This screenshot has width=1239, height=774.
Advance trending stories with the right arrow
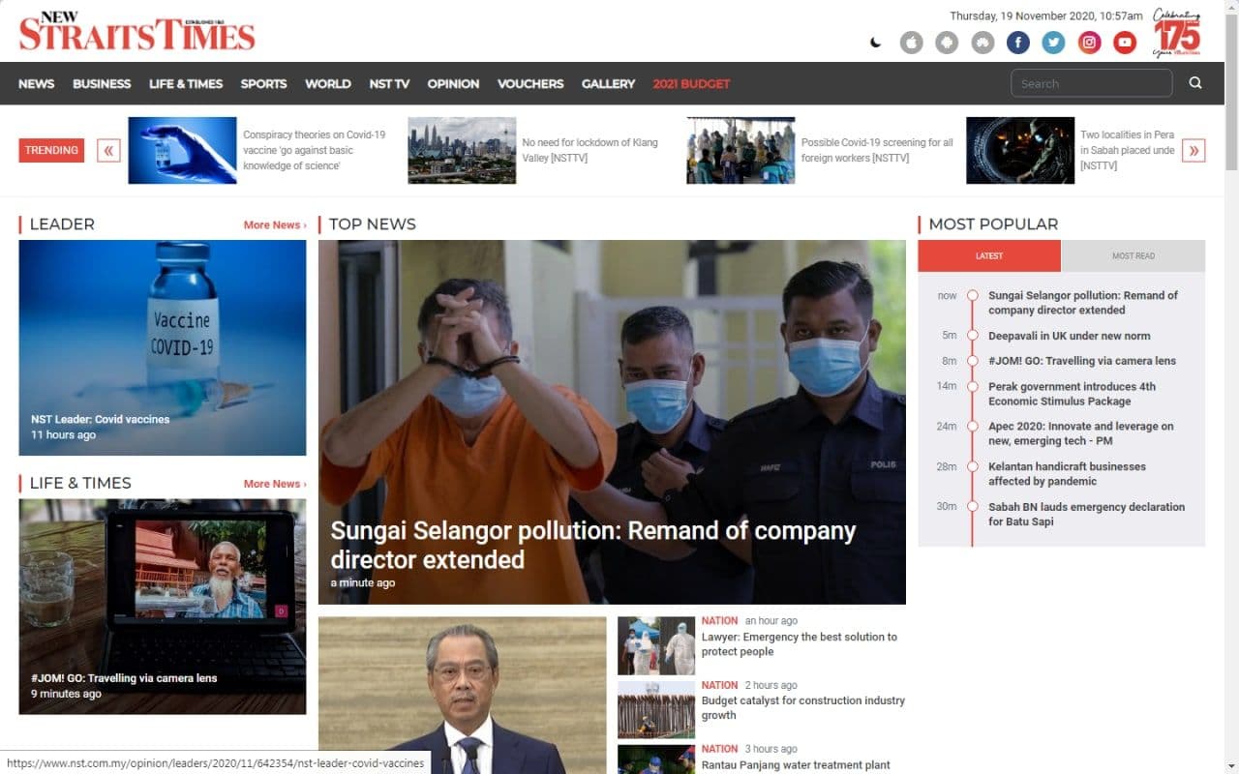tap(1194, 150)
